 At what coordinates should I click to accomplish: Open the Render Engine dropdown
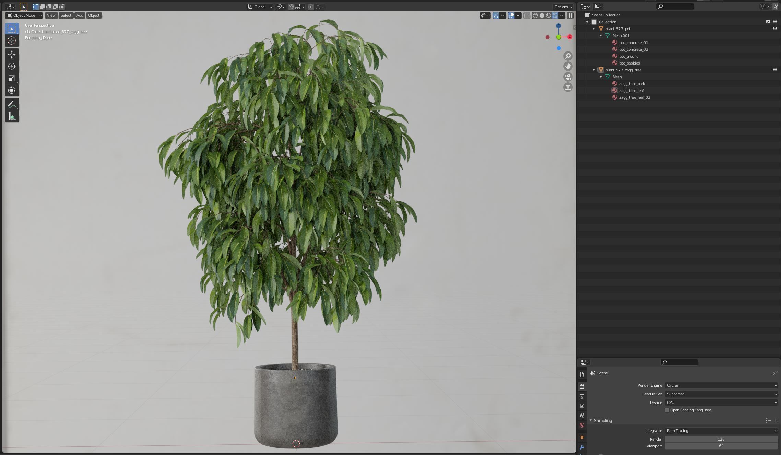(x=721, y=385)
